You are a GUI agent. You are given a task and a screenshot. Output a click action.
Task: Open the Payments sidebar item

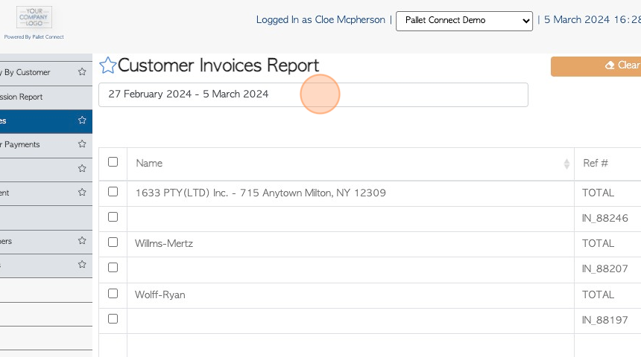[x=45, y=144]
